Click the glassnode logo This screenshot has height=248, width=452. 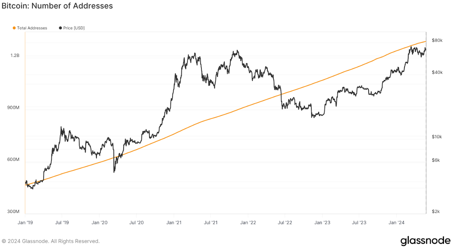425,241
